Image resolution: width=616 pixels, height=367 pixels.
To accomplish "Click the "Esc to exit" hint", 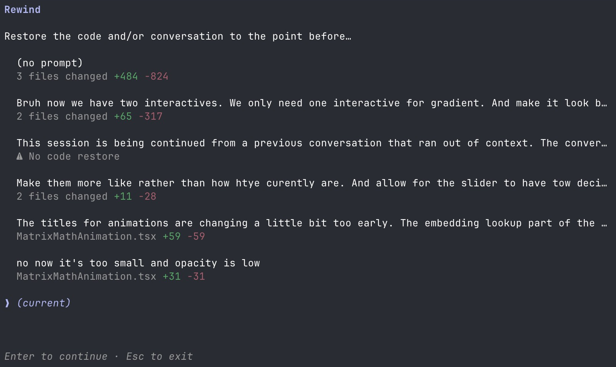I will pyautogui.click(x=160, y=356).
